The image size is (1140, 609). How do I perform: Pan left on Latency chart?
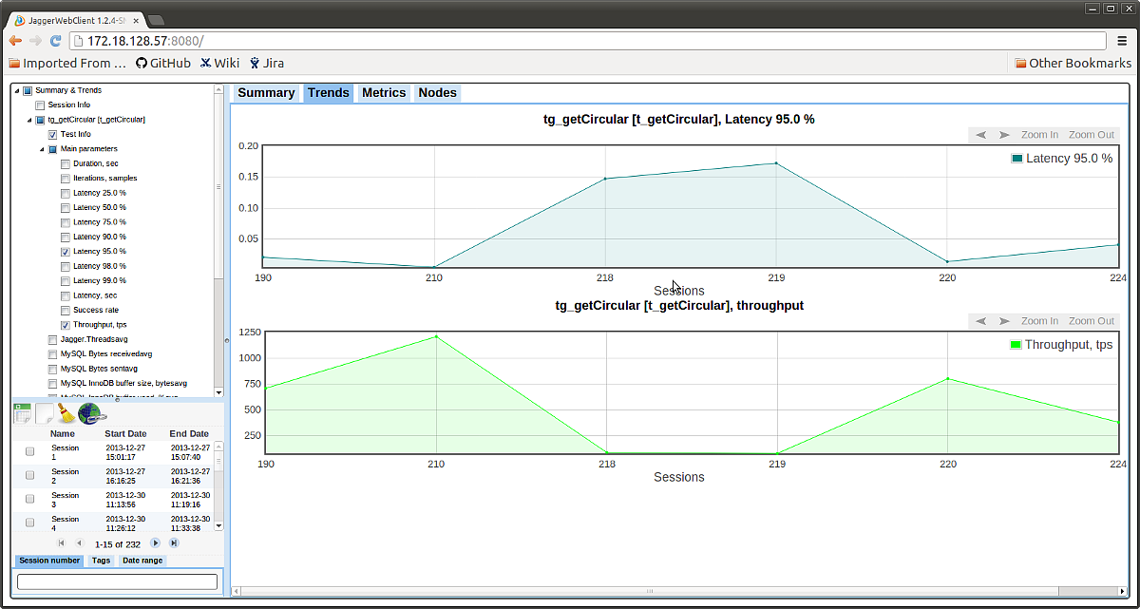[x=981, y=135]
